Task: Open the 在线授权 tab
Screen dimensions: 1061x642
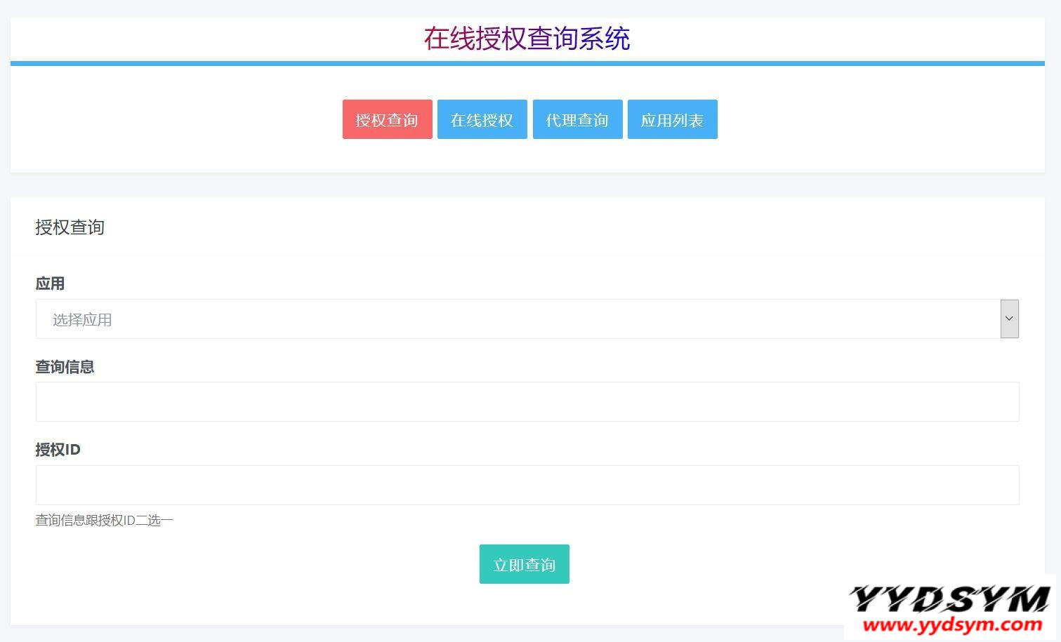Action: click(x=482, y=119)
